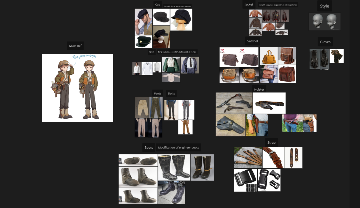Select the note beside the Cap label
The width and height of the screenshot is (360, 208).
point(177,6)
